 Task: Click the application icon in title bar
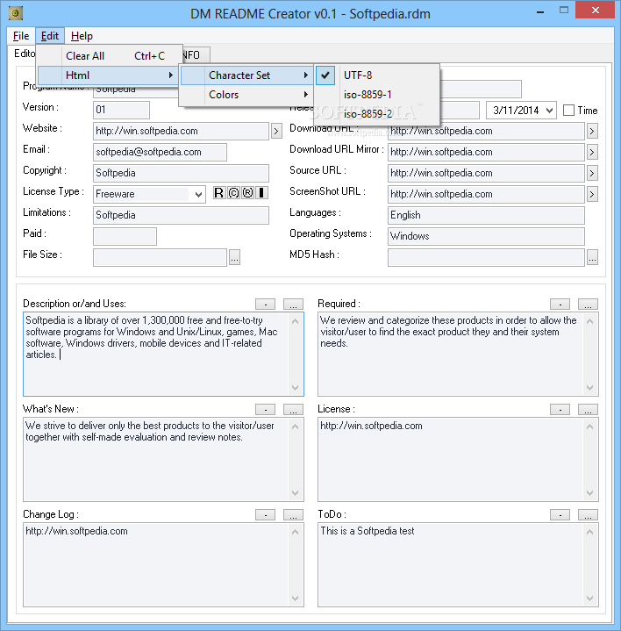(x=15, y=13)
